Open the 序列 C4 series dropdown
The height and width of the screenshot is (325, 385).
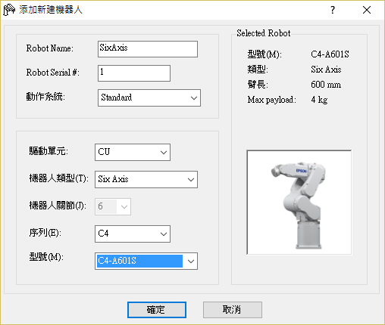coord(133,234)
